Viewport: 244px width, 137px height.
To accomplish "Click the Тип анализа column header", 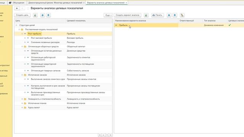I will pos(215,21).
